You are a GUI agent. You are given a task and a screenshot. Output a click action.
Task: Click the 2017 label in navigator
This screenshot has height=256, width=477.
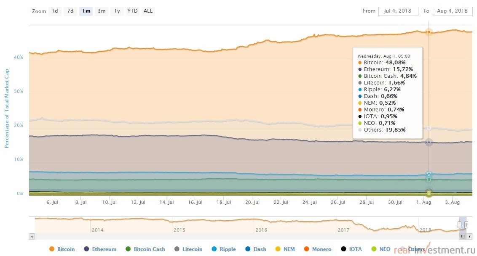coord(343,230)
